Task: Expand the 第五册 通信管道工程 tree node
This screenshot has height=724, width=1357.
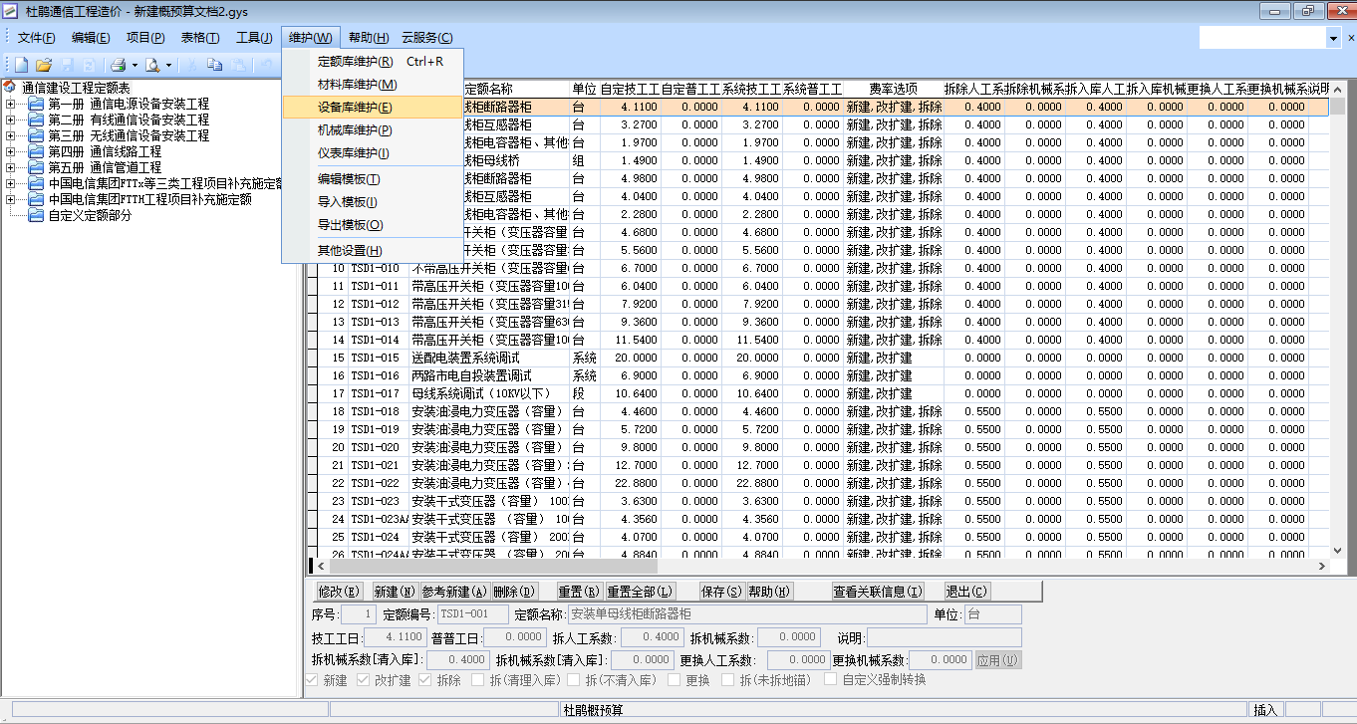Action: [11, 167]
